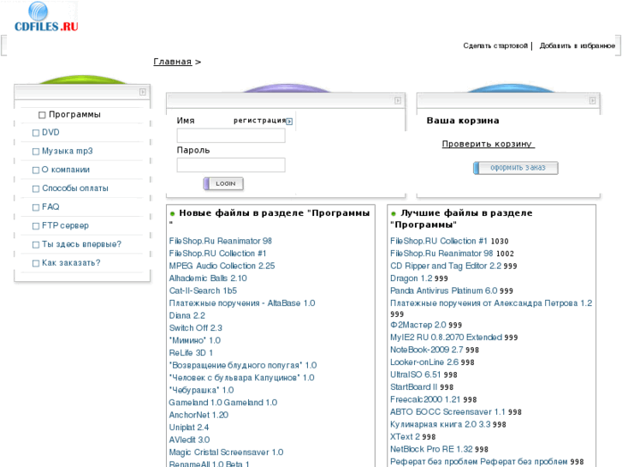Open "Человек с бульвара Капуцинов" 1.0

[x=241, y=378]
